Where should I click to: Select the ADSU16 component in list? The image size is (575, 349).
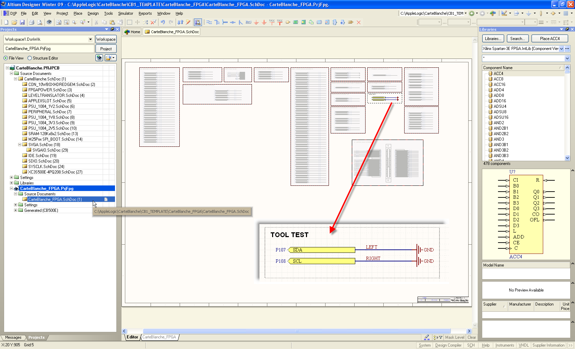[501, 117]
